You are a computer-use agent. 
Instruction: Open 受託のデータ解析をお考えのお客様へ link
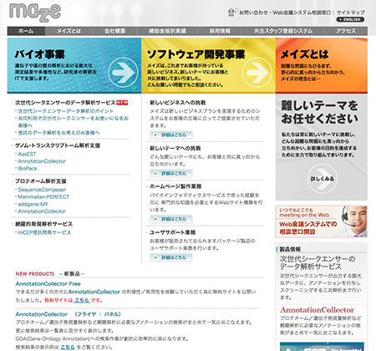58,133
